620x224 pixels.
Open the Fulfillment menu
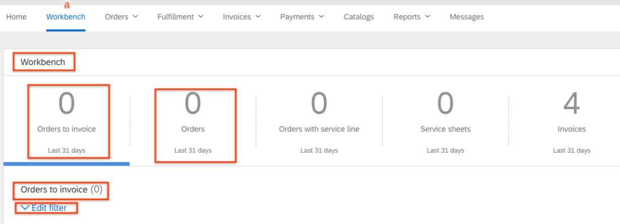pyautogui.click(x=180, y=17)
